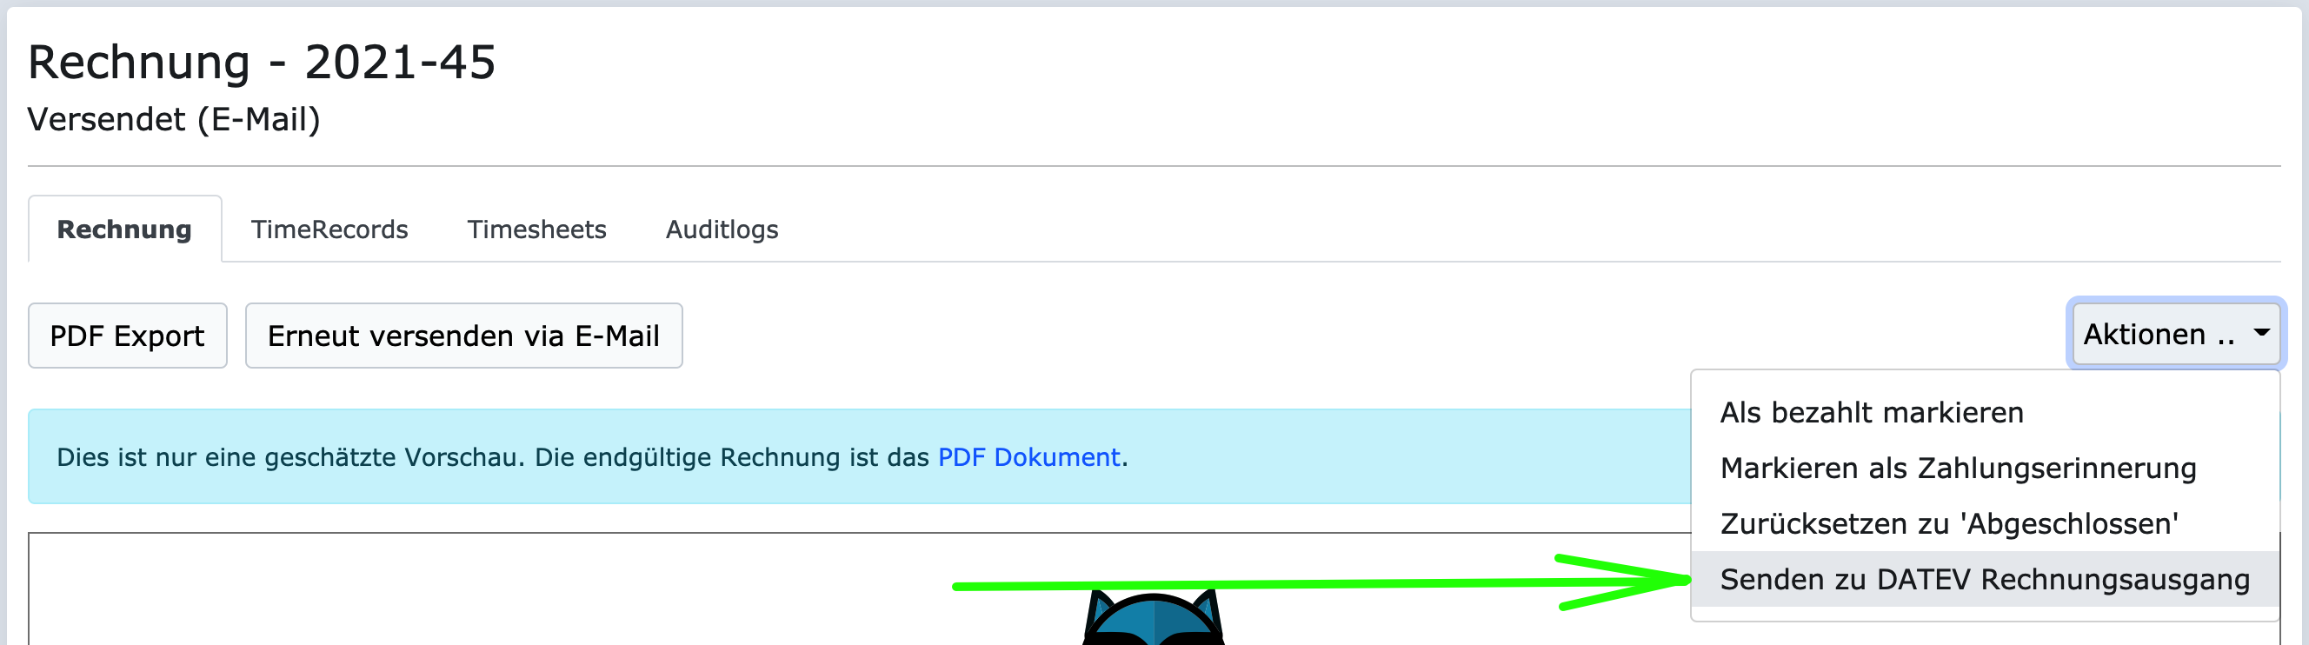Pick 'Zurücksetzen zu Abgeschlossen' option
2309x645 pixels.
(x=1949, y=523)
